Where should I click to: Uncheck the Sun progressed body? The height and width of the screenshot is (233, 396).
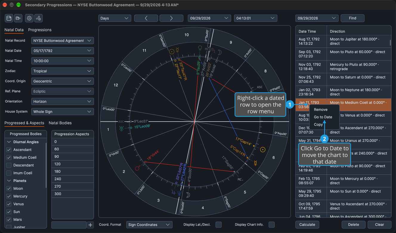pos(9,212)
